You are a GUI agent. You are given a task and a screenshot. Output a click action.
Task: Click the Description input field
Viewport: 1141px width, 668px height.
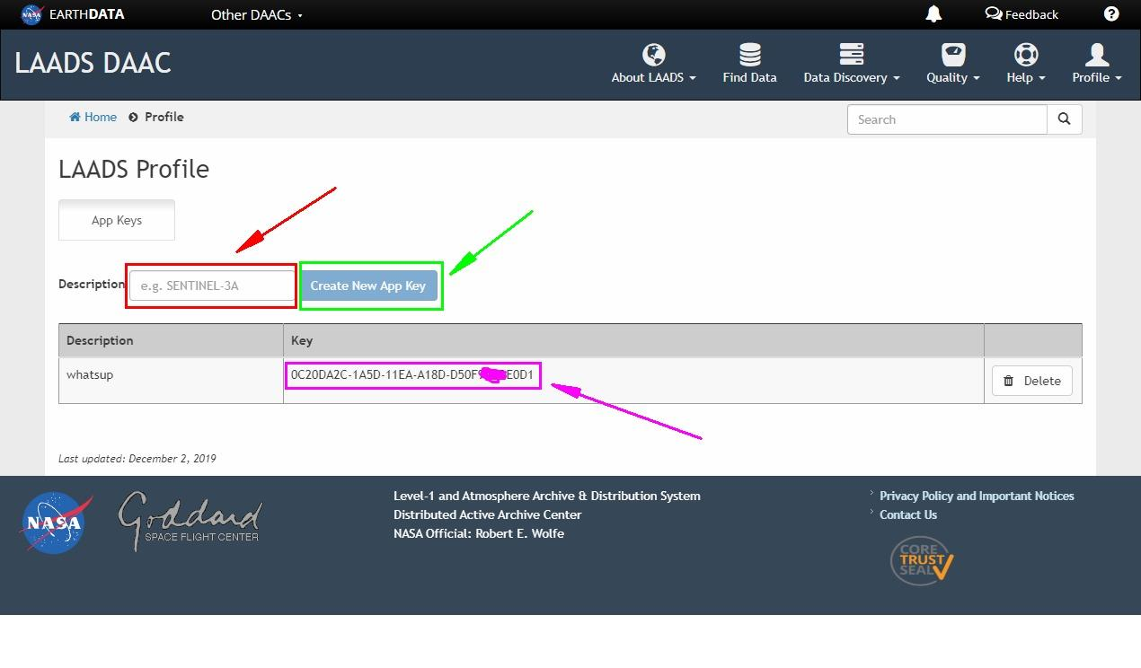coord(212,286)
